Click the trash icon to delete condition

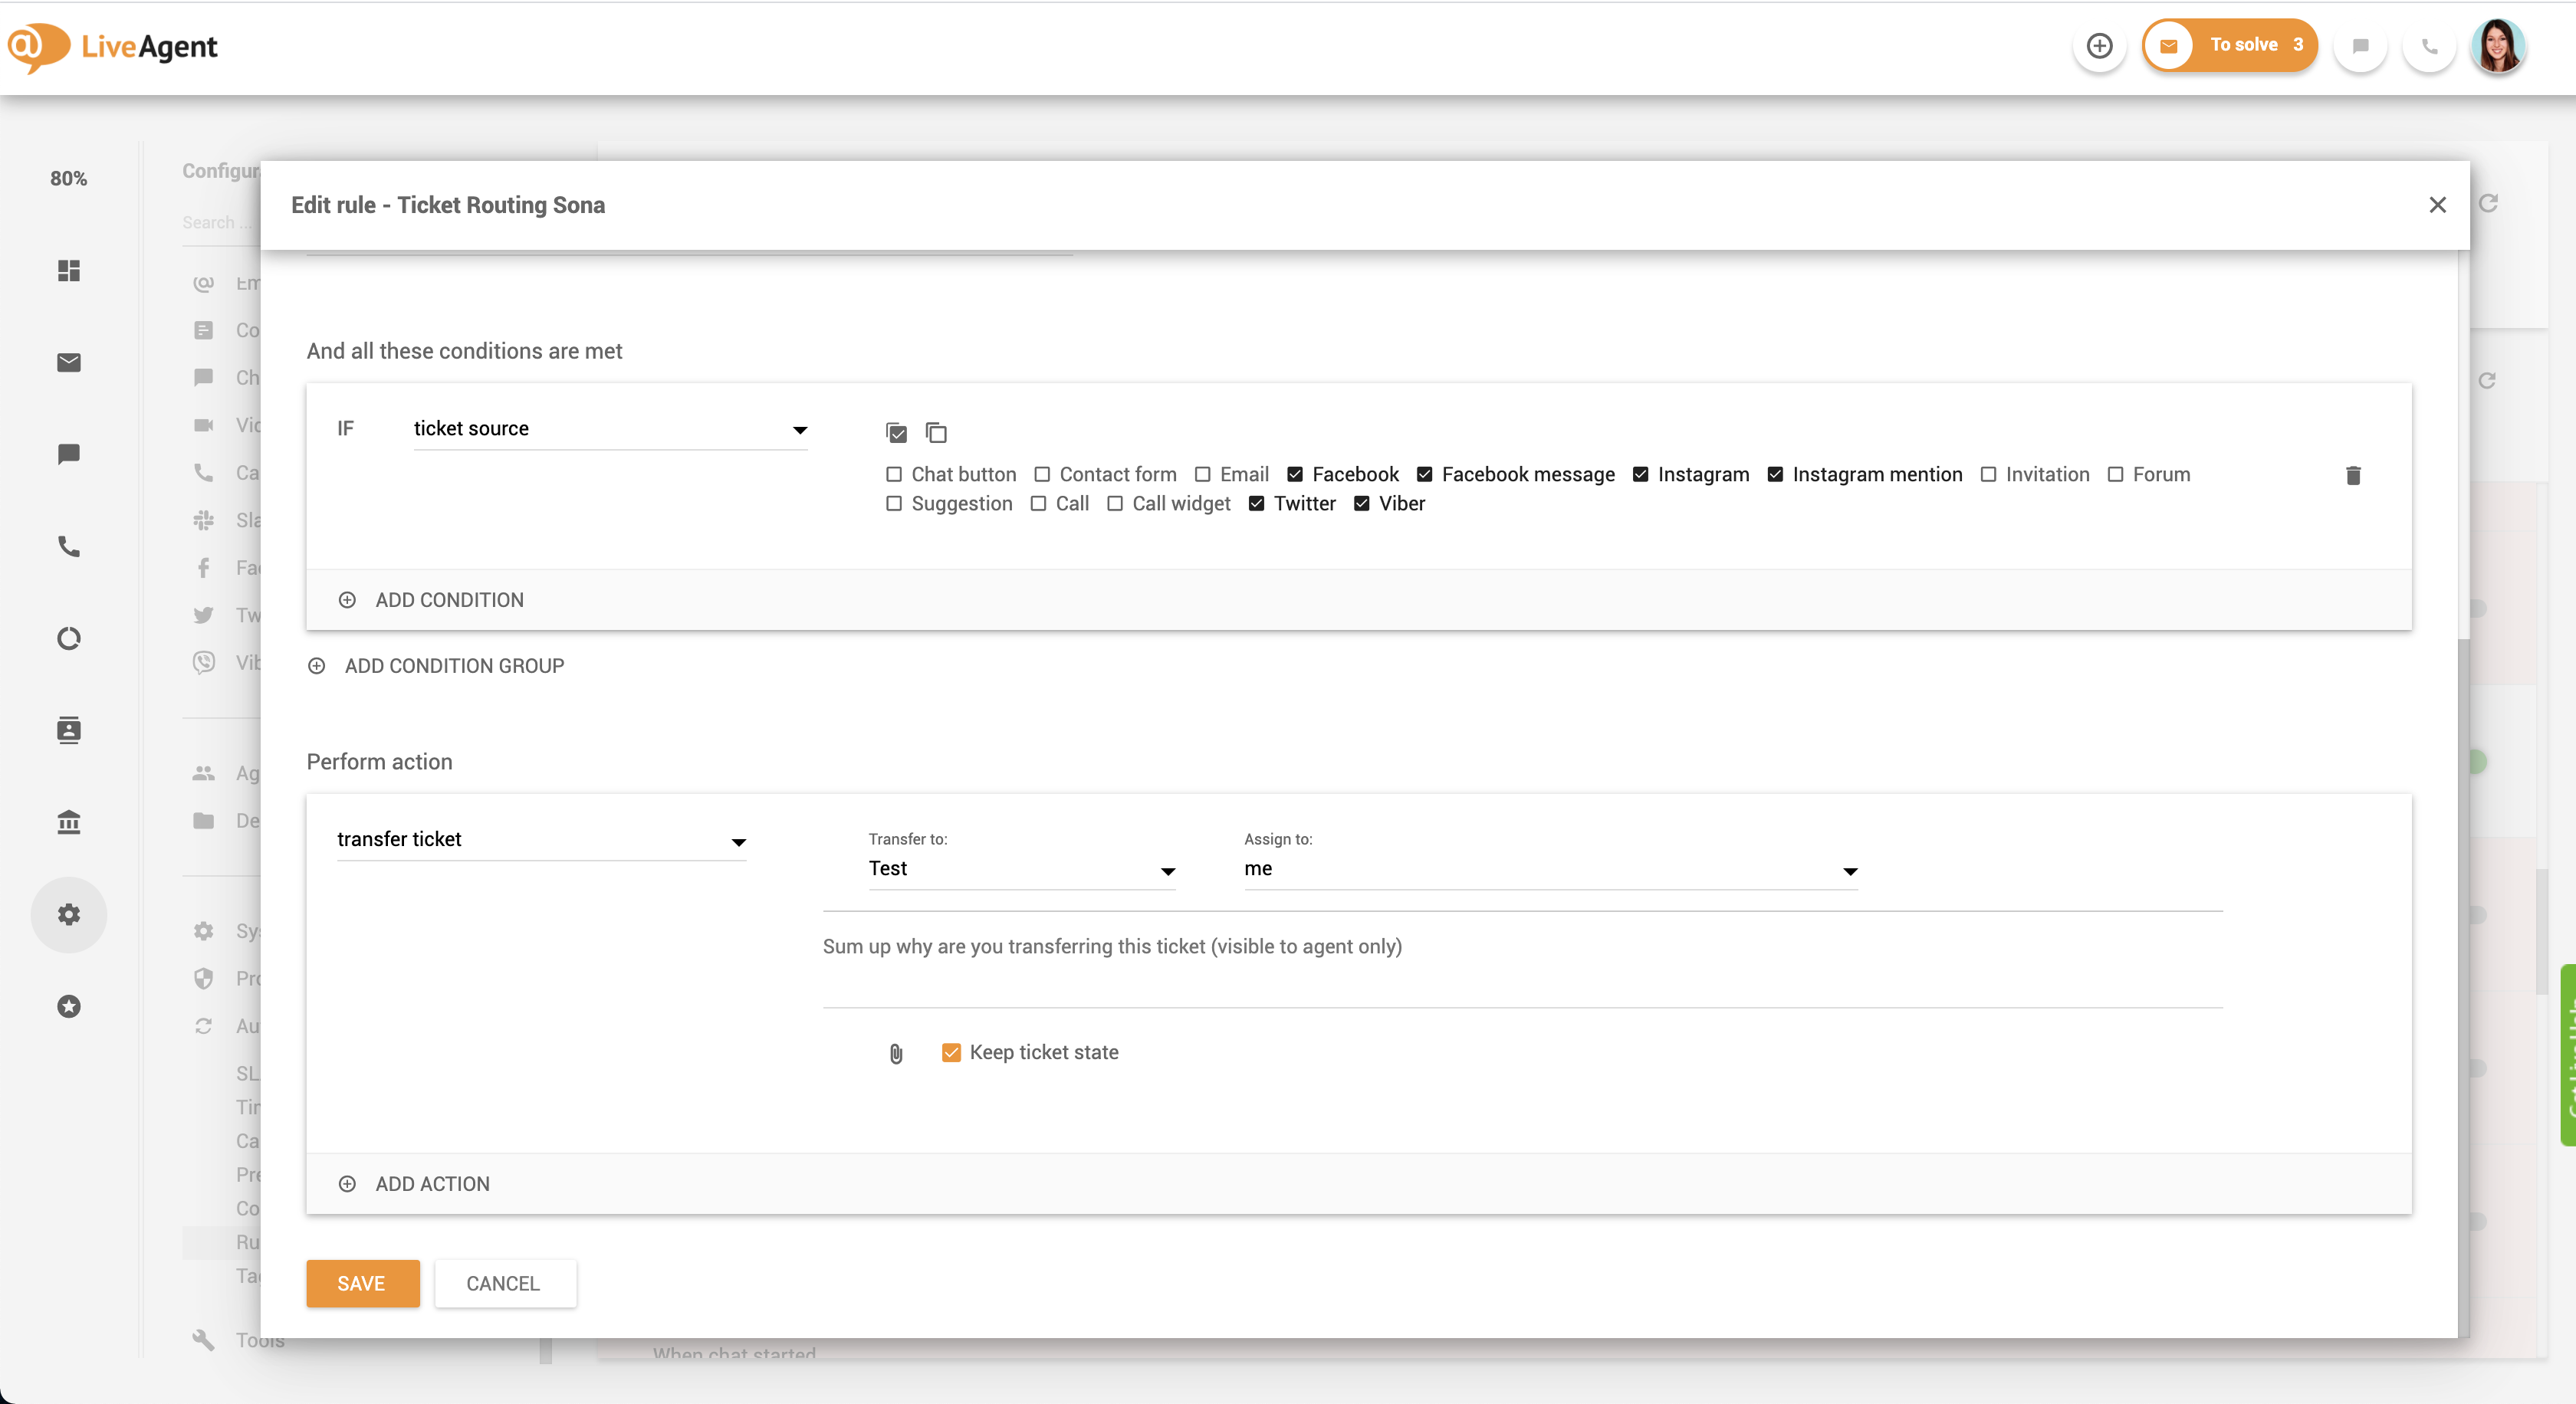tap(2353, 476)
